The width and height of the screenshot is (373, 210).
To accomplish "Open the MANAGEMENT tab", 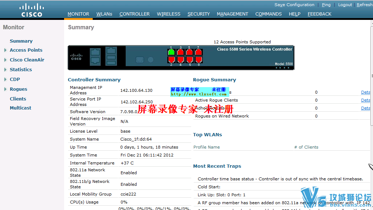I will point(232,14).
